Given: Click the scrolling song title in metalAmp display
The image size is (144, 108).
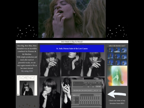Looking at the screenshot, I should (x=92, y=83).
